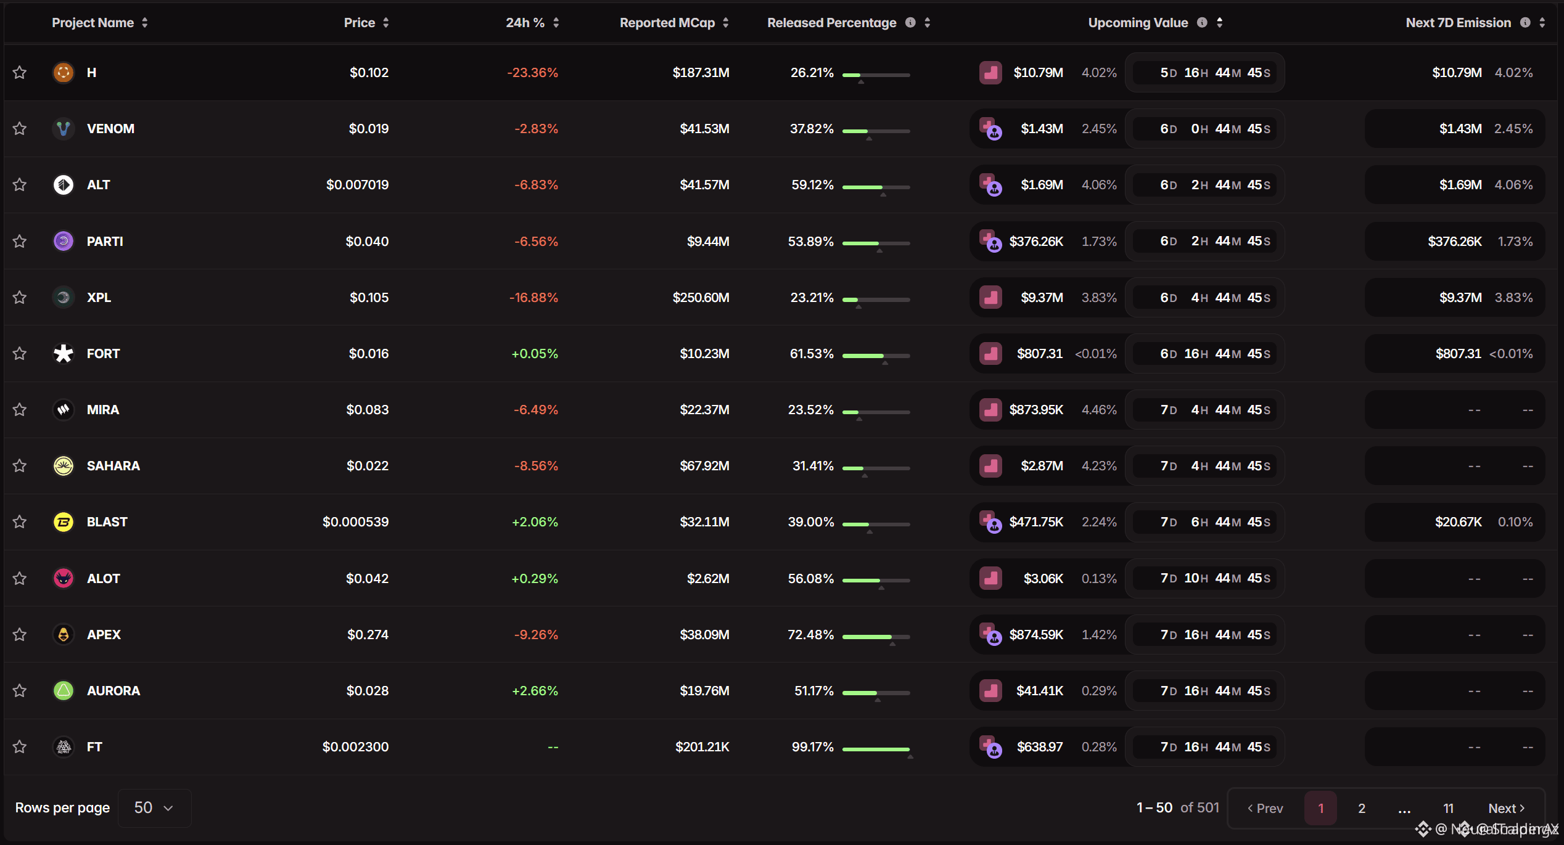Open the BLAST token logo
Screen dimensions: 1564x845
tap(63, 522)
